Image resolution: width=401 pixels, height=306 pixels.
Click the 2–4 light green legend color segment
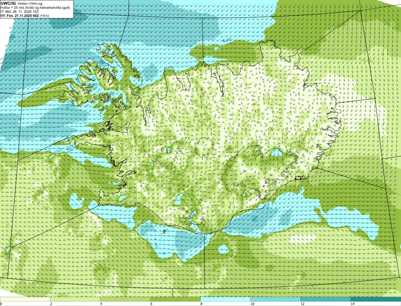pyautogui.click(x=75, y=299)
